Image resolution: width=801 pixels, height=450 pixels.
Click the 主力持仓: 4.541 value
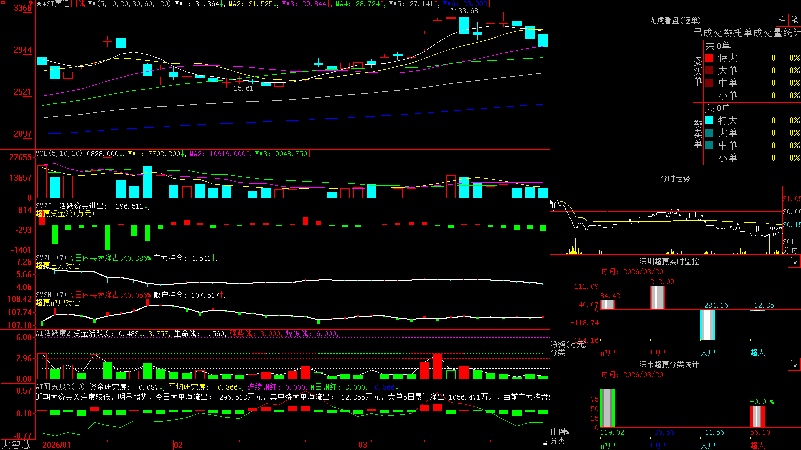pos(185,258)
